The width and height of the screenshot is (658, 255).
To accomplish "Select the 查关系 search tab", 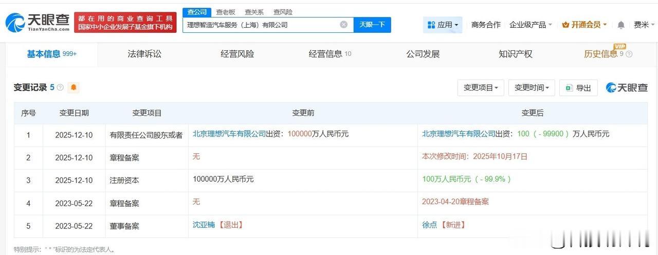I will pyautogui.click(x=254, y=12).
